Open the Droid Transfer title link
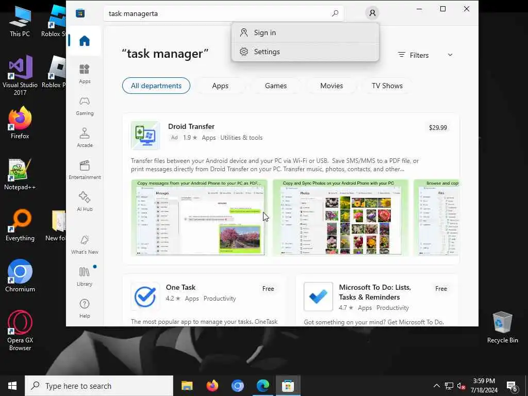The image size is (528, 396). click(191, 126)
